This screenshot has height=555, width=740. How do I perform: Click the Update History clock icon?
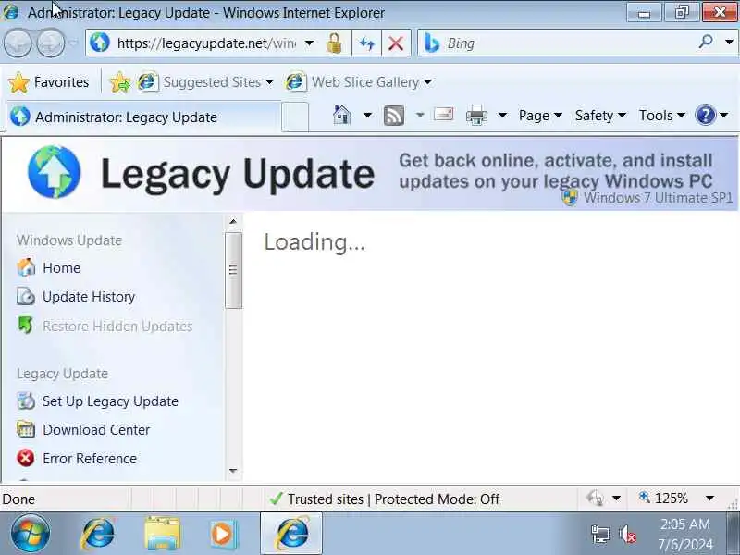click(26, 296)
